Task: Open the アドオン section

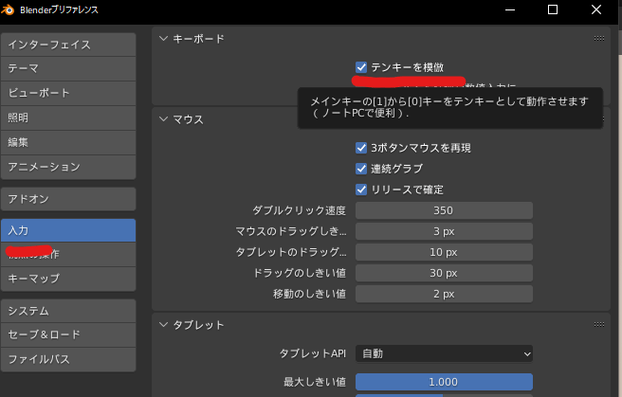Action: [68, 199]
